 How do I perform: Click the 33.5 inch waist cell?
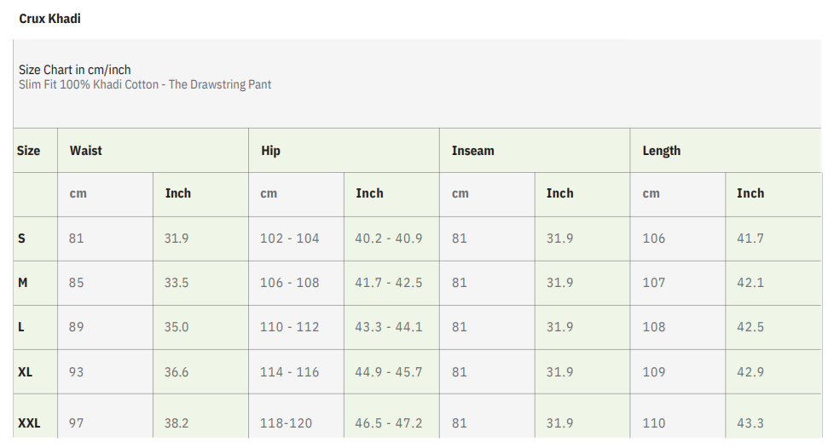click(177, 283)
